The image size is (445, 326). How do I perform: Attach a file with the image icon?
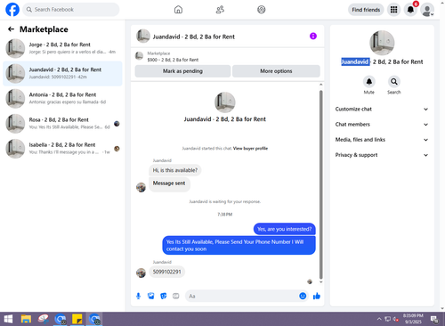point(151,296)
